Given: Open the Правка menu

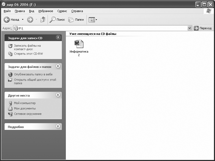Looking at the screenshot, I should 20,11.
